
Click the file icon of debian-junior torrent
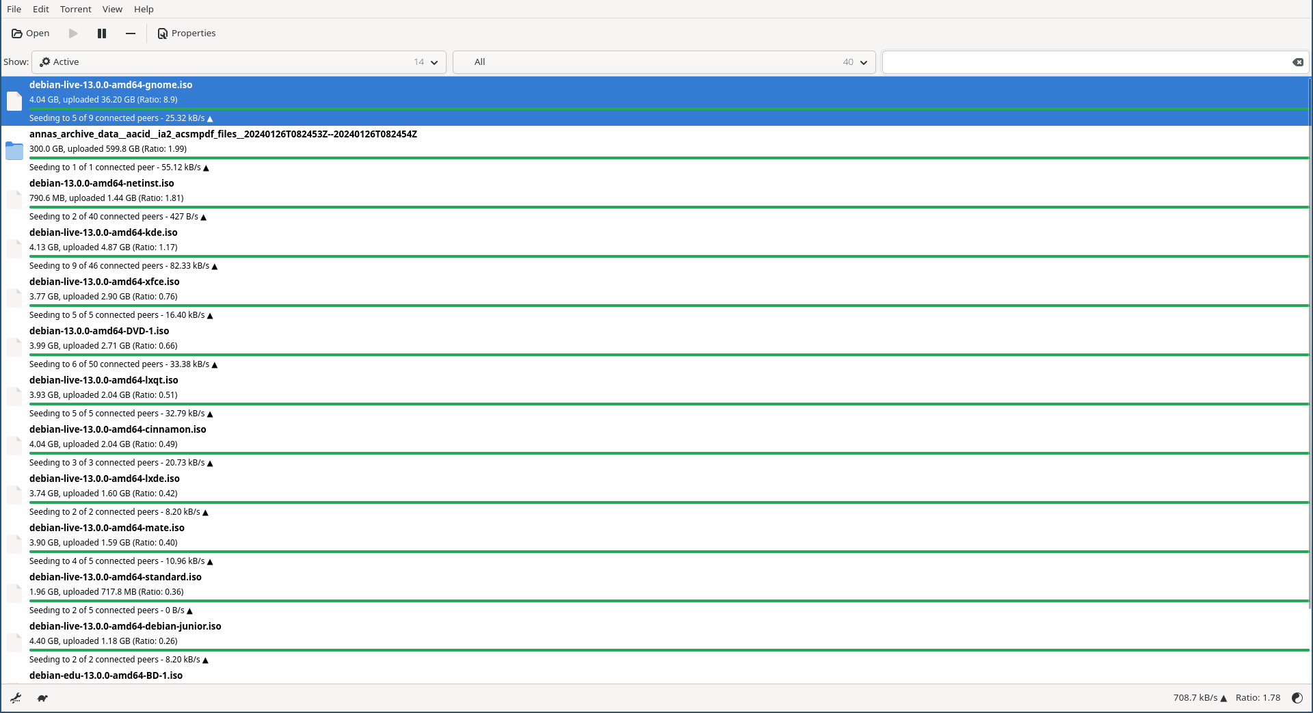point(14,643)
